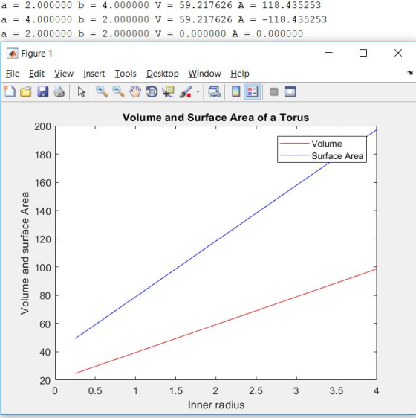The image size is (416, 418).
Task: Save the figure with the floppy icon
Action: [x=42, y=91]
